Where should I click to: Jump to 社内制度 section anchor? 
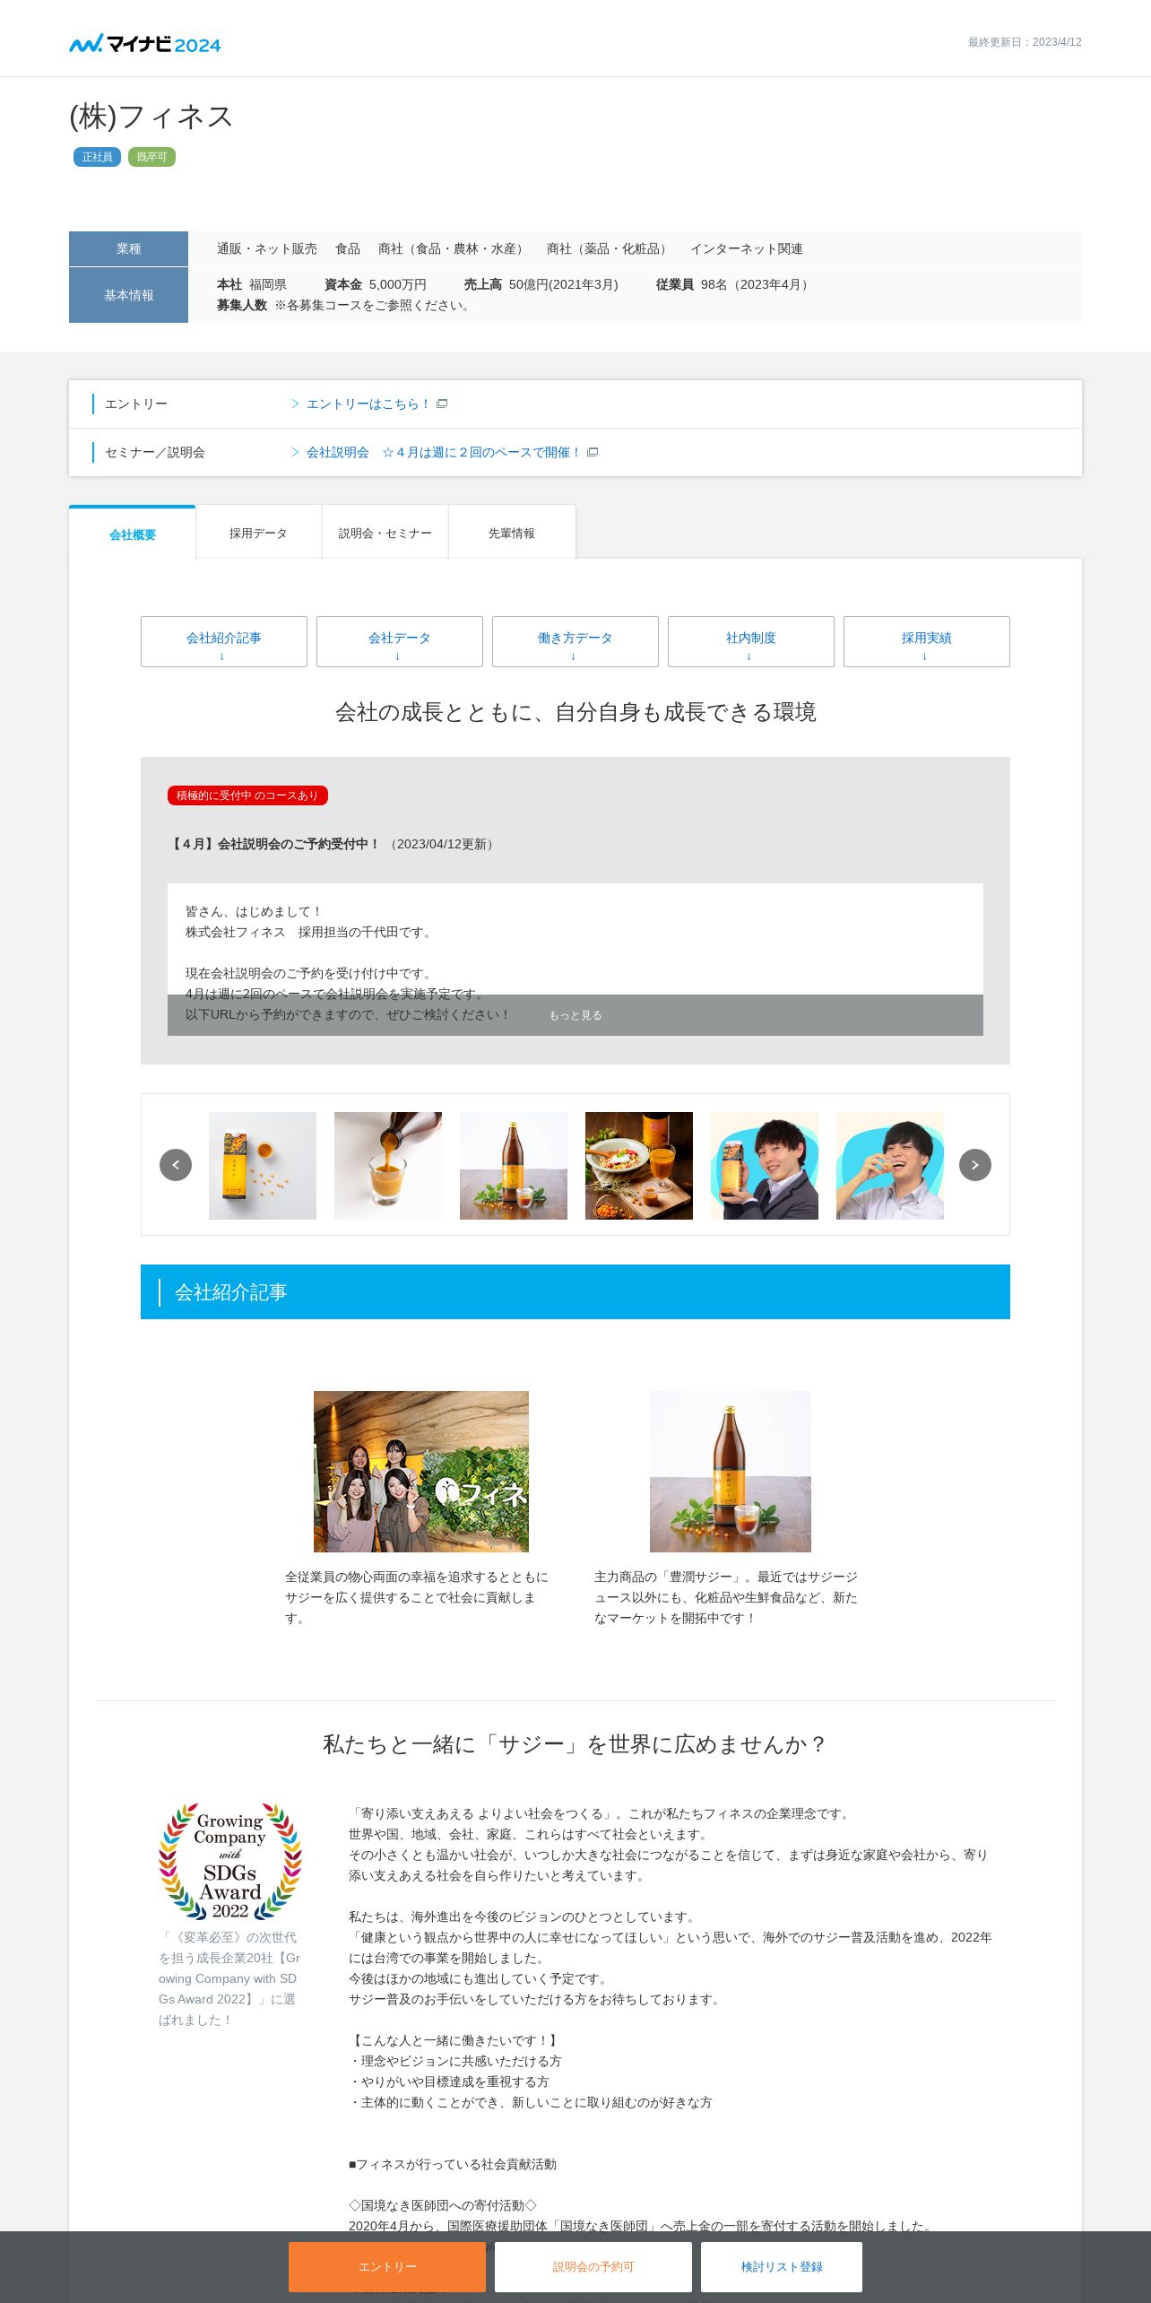751,641
